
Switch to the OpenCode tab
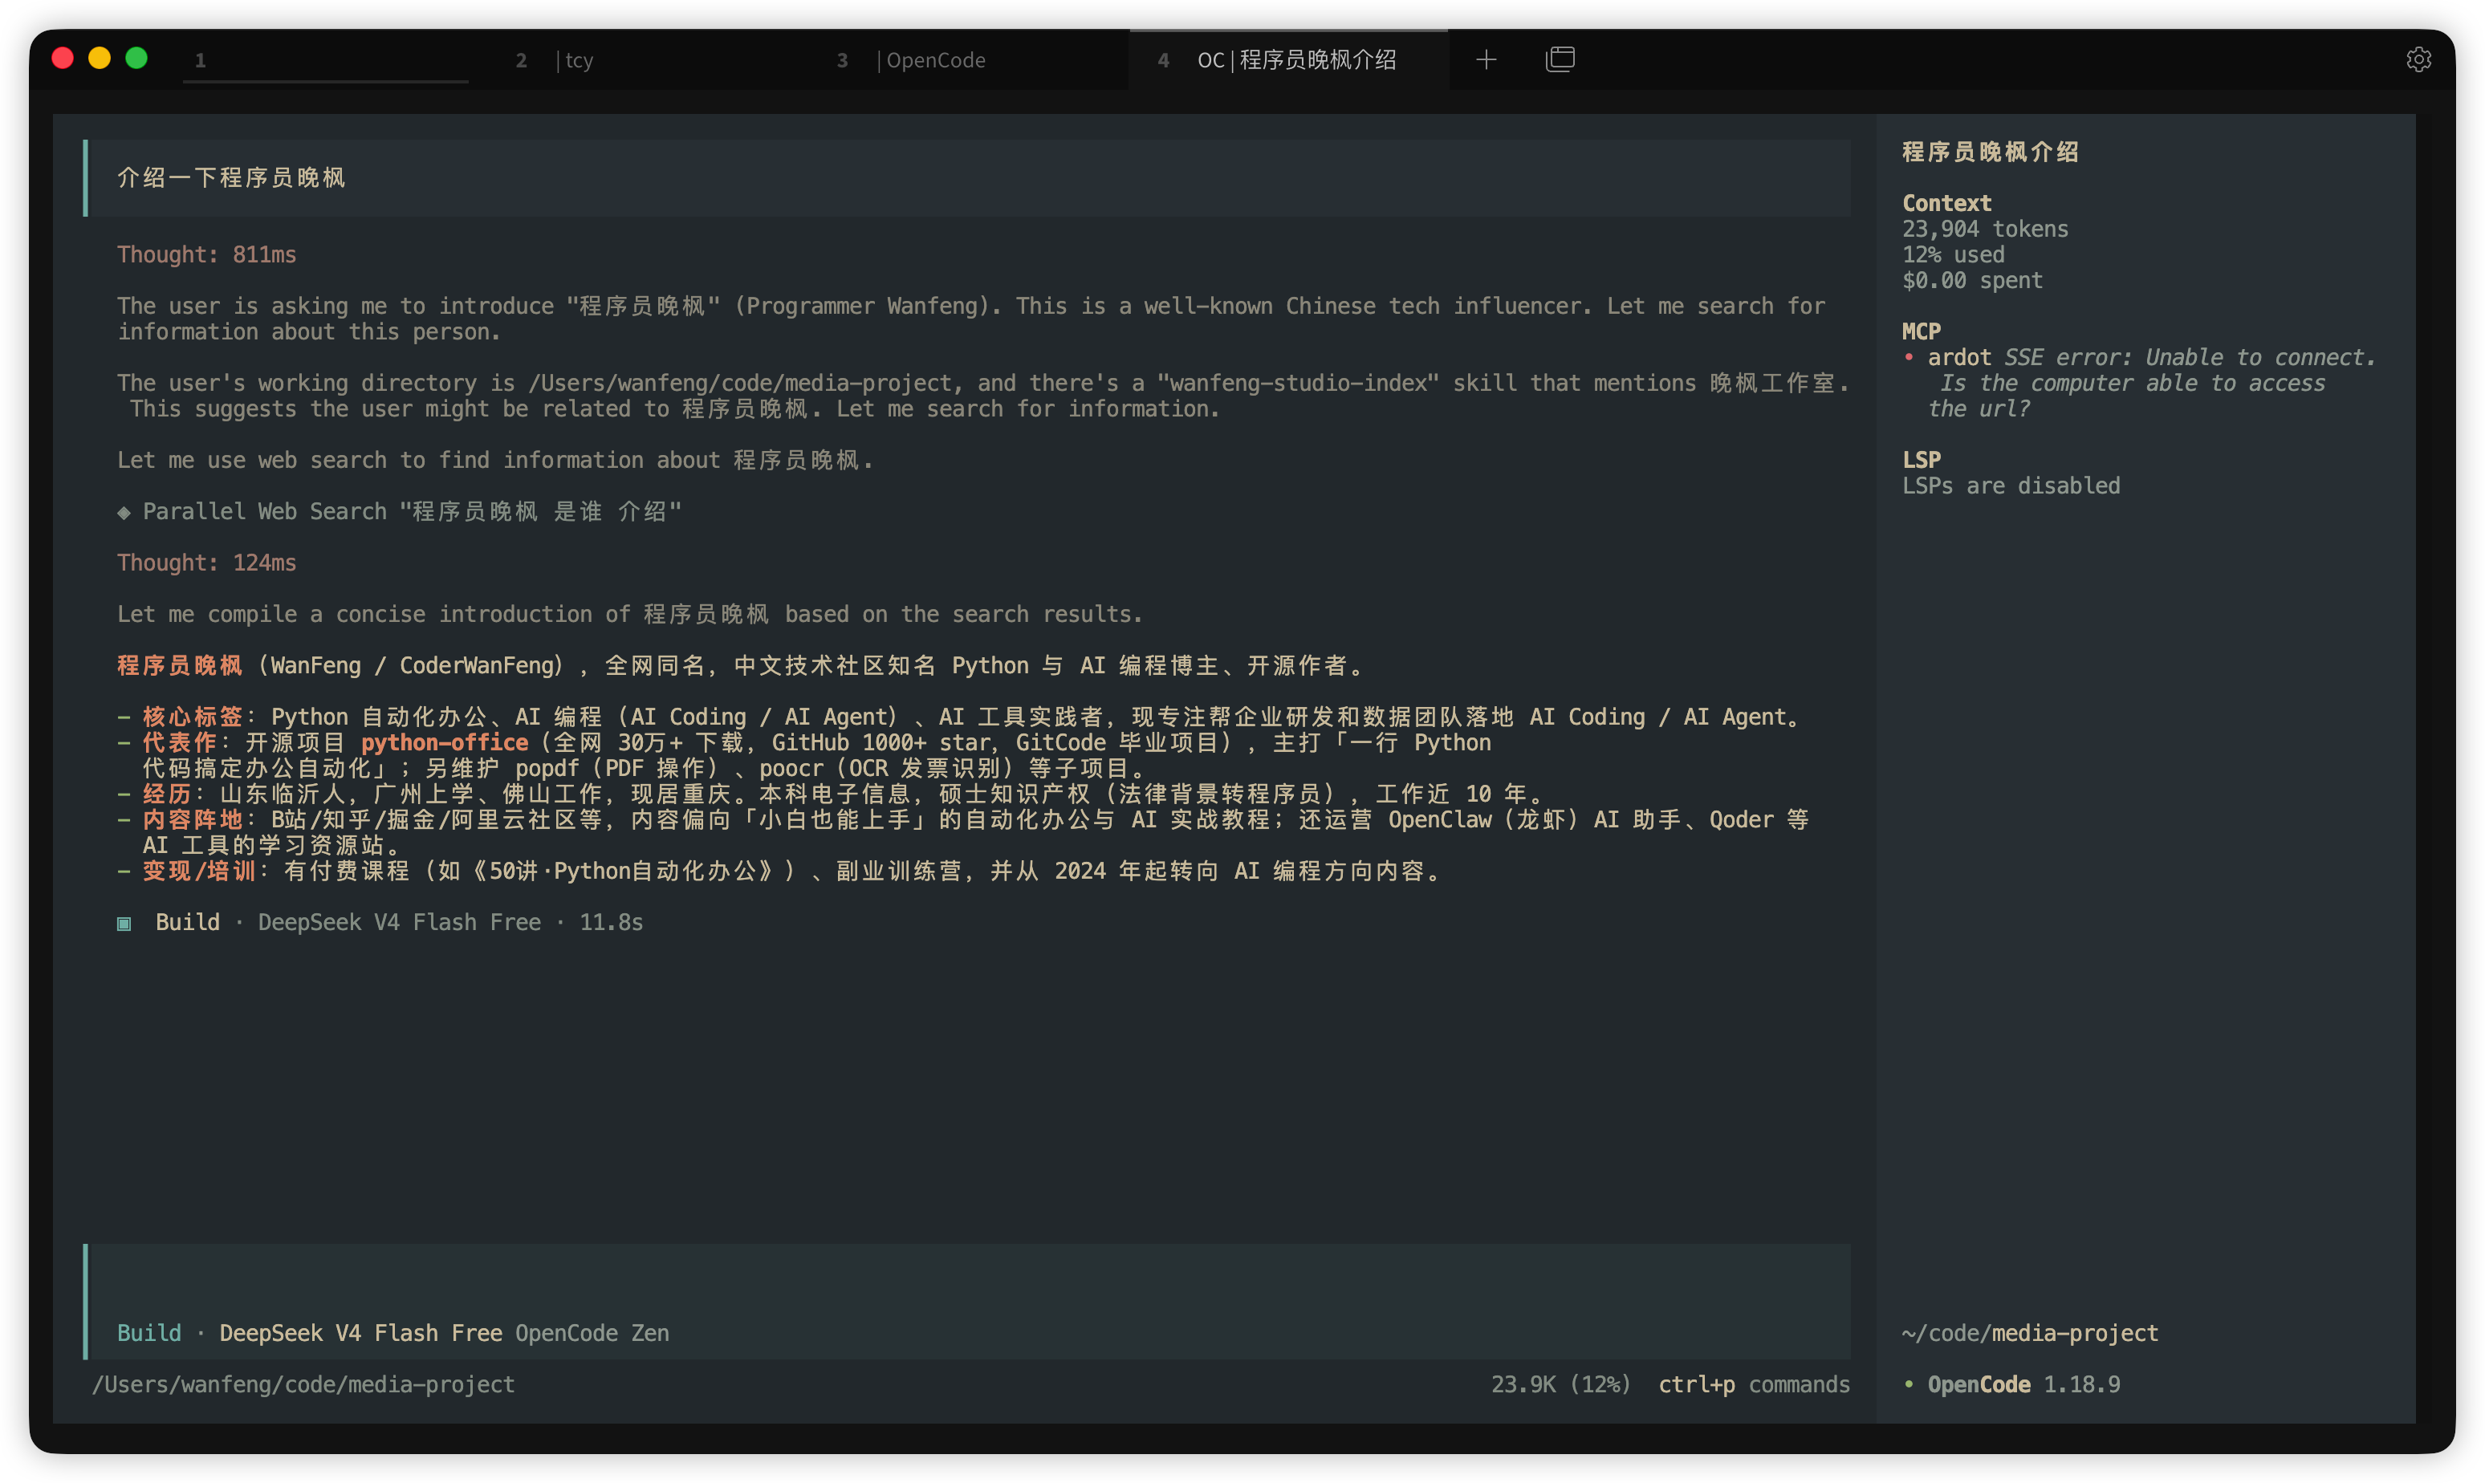tap(970, 60)
